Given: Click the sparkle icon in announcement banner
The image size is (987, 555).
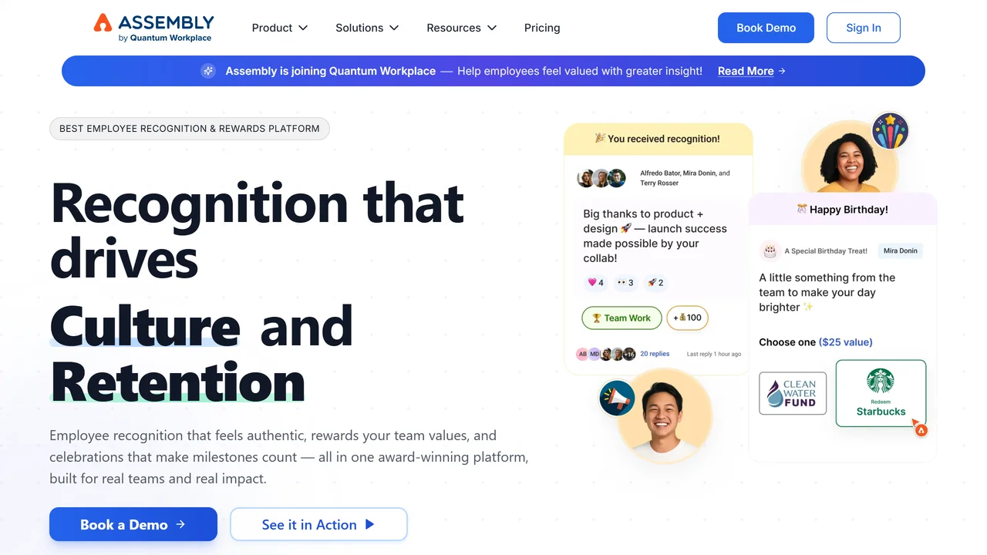Looking at the screenshot, I should click(x=208, y=71).
